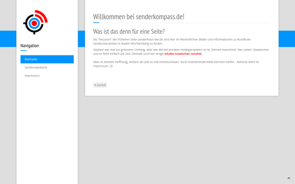
Task: Click red text 'Inhalte inzwischen veraltet'
Action: (183, 53)
